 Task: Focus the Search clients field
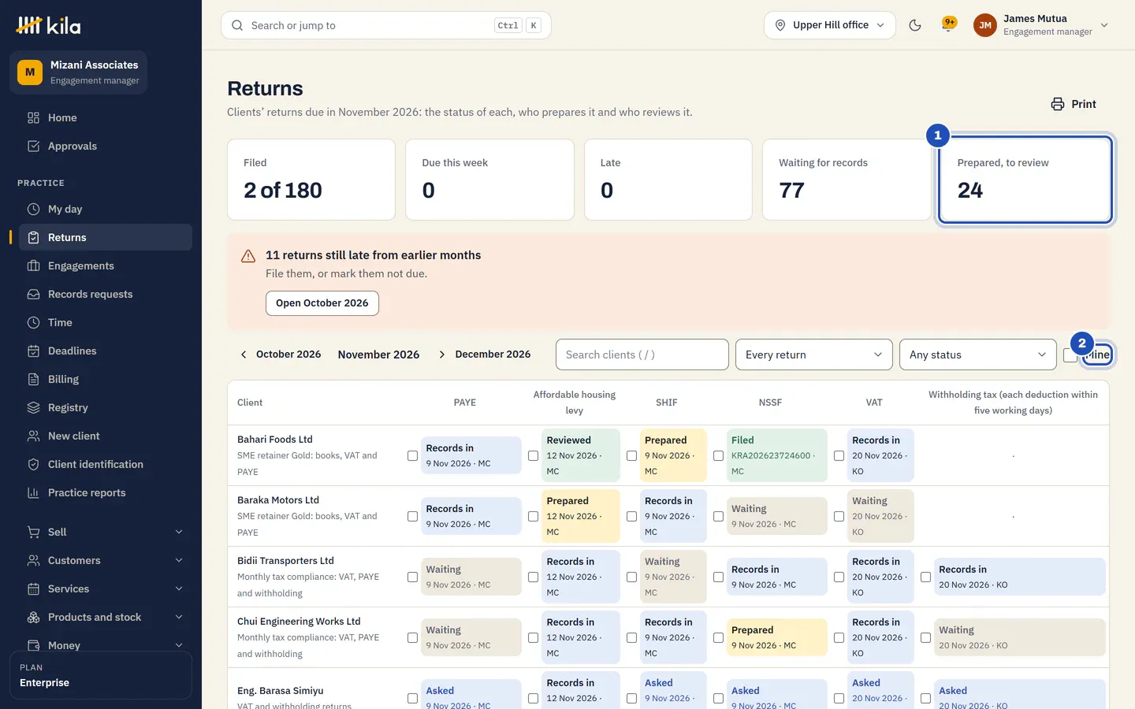642,354
